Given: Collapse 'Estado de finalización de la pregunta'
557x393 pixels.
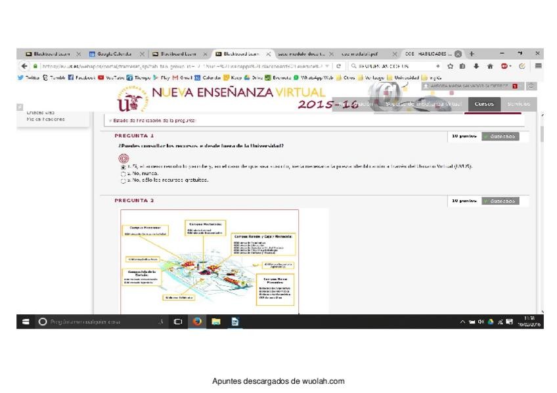Looking at the screenshot, I should click(x=108, y=119).
